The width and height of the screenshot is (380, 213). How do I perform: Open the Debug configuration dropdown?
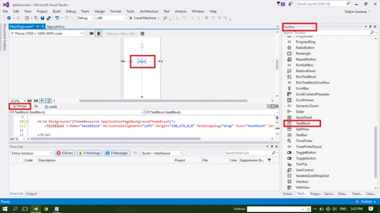[x=85, y=18]
